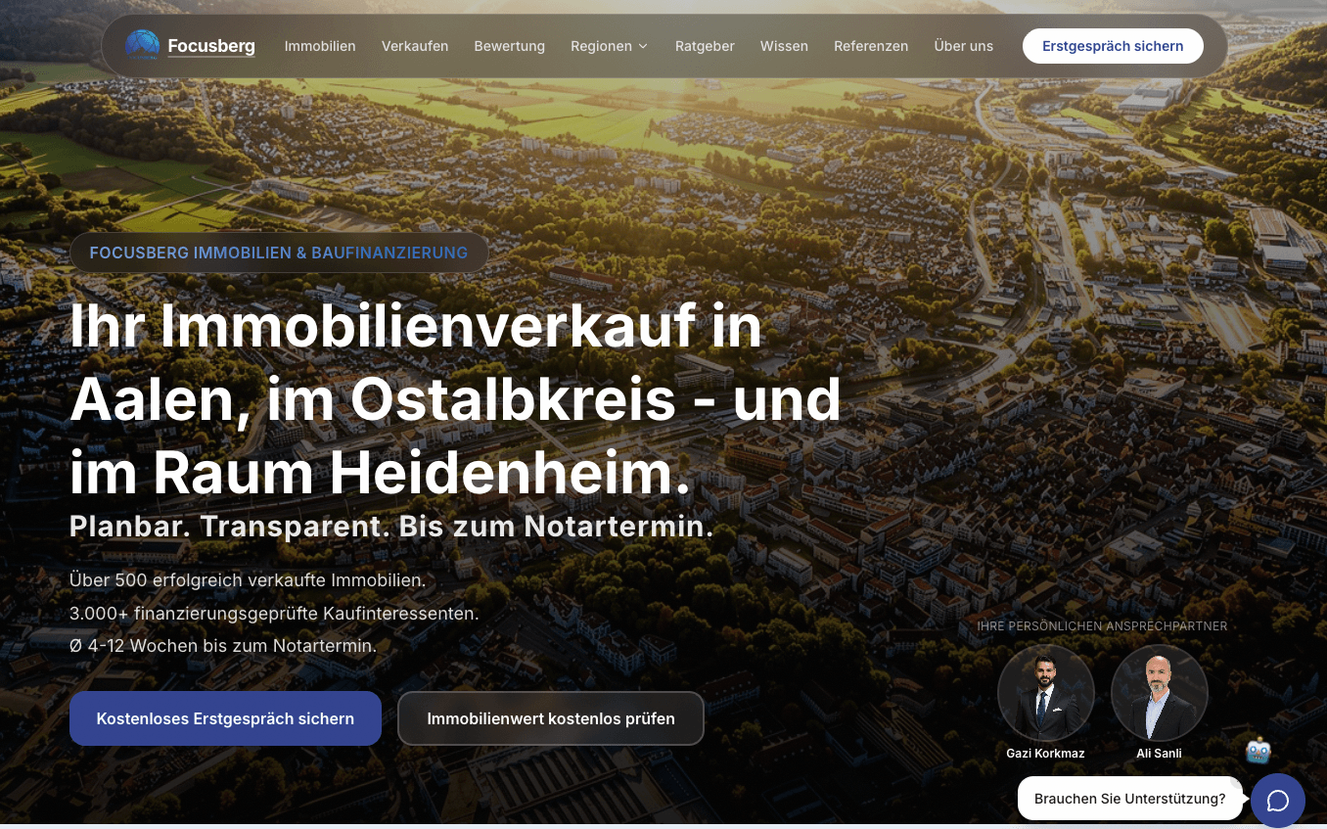Click Kostenloses Erstgespräch sichern button
Image resolution: width=1327 pixels, height=829 pixels.
tap(225, 718)
